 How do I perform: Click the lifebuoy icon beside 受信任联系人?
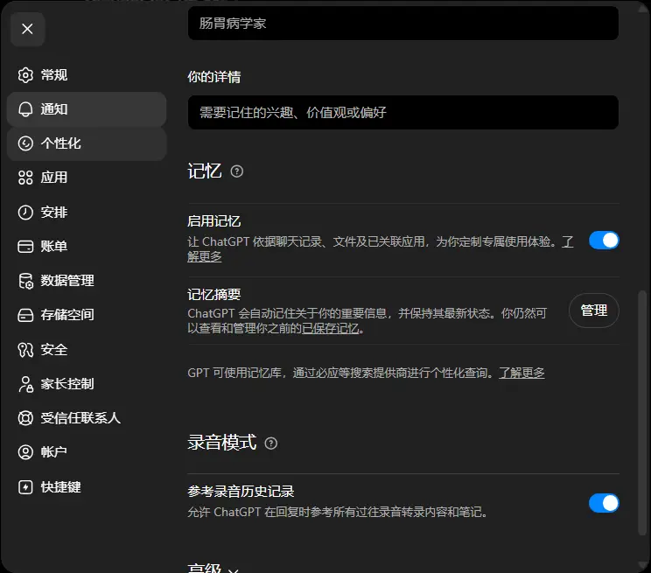pos(25,417)
